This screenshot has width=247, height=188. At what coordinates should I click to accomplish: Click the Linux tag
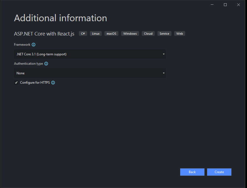click(x=96, y=34)
